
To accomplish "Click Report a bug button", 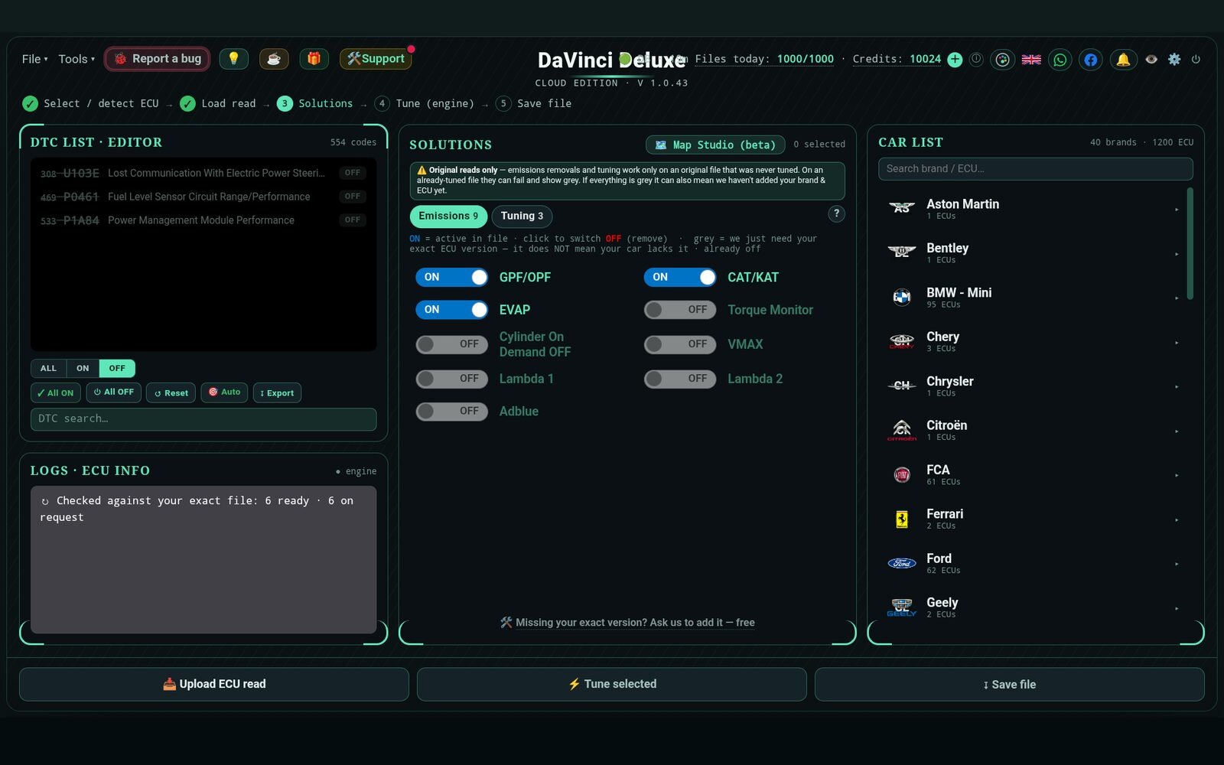I will pyautogui.click(x=157, y=59).
